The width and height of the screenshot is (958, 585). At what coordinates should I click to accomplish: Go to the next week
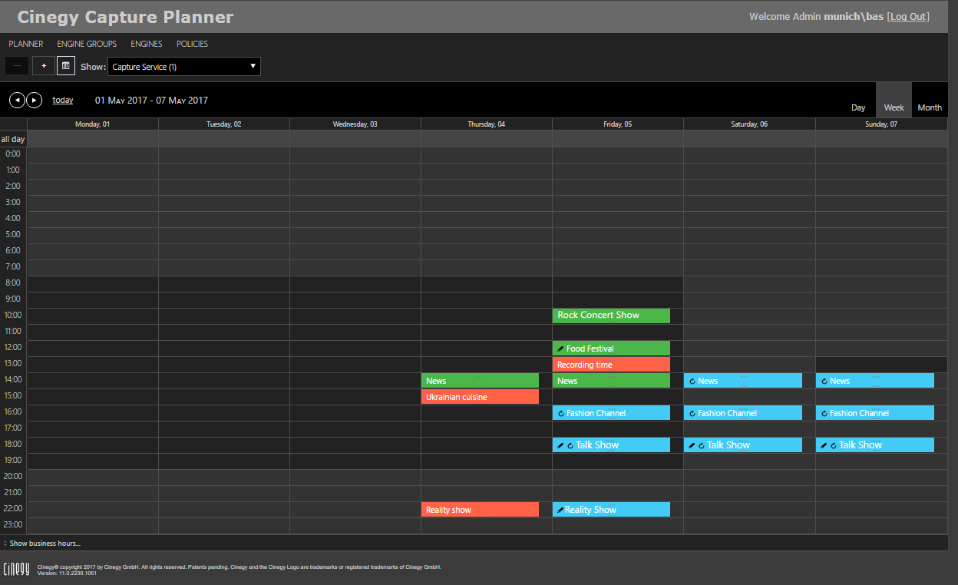[35, 100]
